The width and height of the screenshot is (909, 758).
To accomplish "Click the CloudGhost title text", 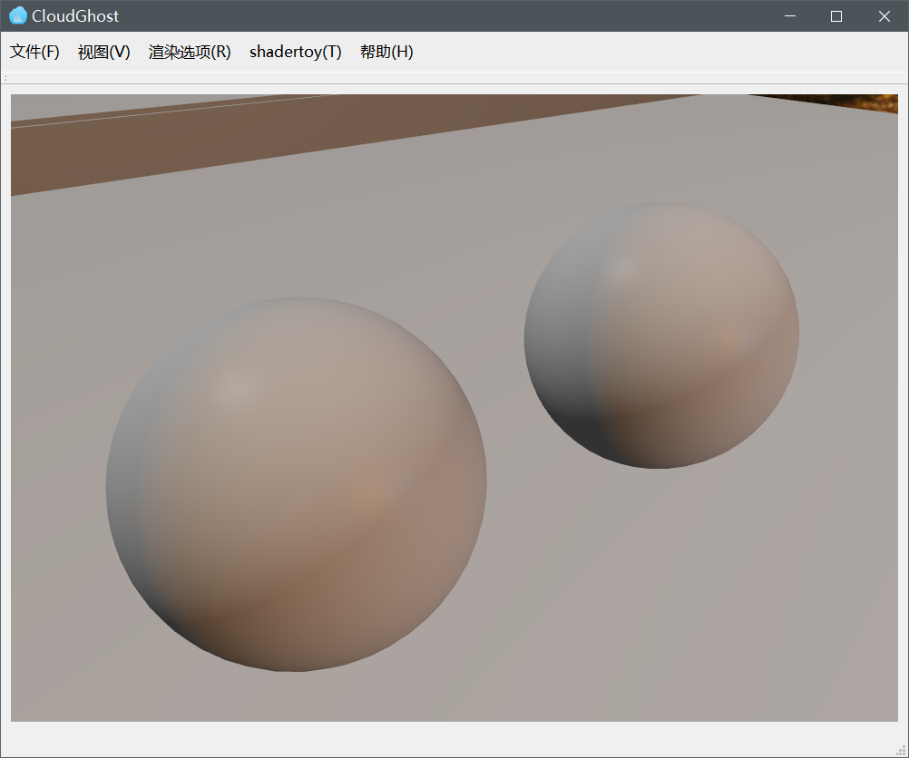I will coord(75,16).
